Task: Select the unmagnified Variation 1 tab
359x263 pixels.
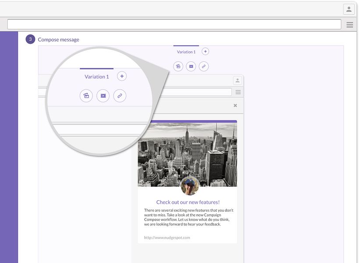Action: coord(186,52)
